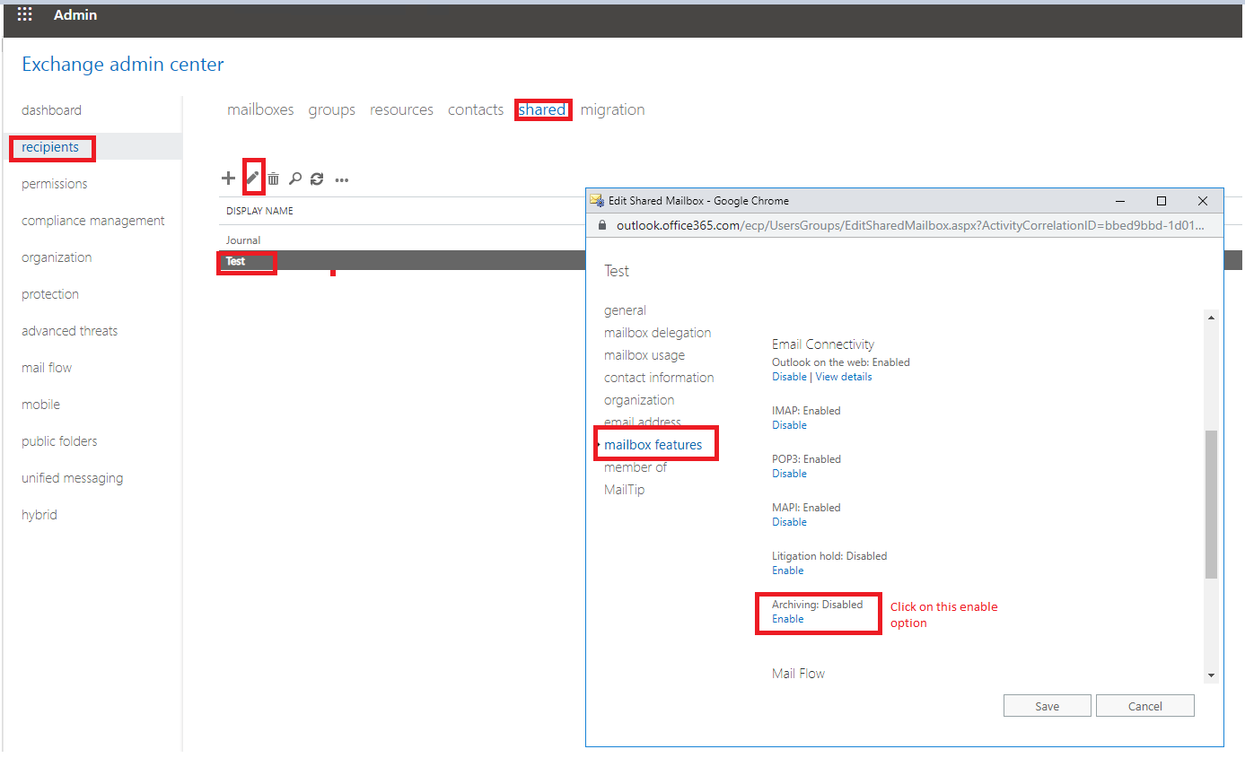Click the Cancel button
Screen dimensions: 1245x758
click(x=1145, y=706)
